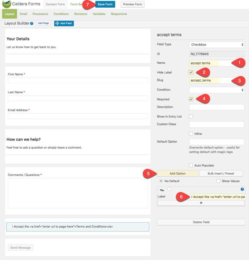This screenshot has width=249, height=260.
Task: Enable Show in Entry List checkbox
Action: coord(191,116)
